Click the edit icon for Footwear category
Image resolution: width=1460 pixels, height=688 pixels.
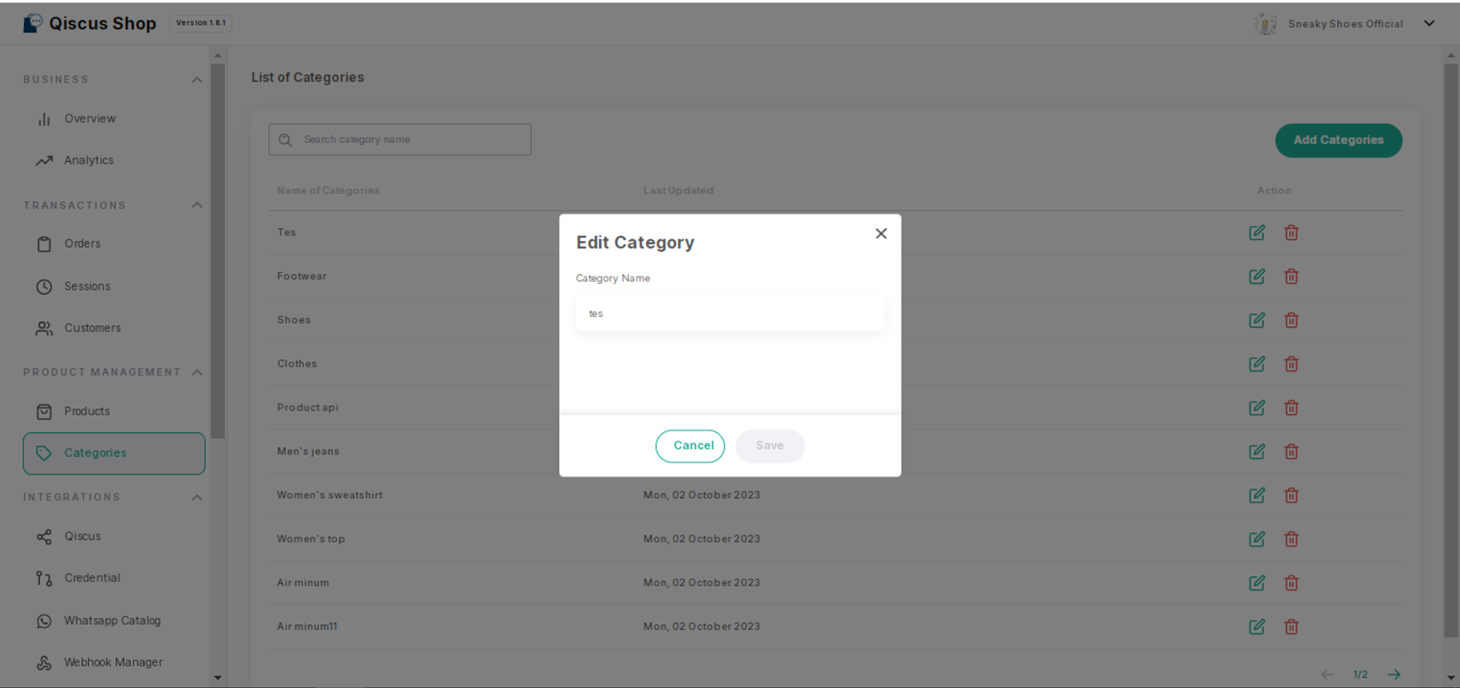1256,277
